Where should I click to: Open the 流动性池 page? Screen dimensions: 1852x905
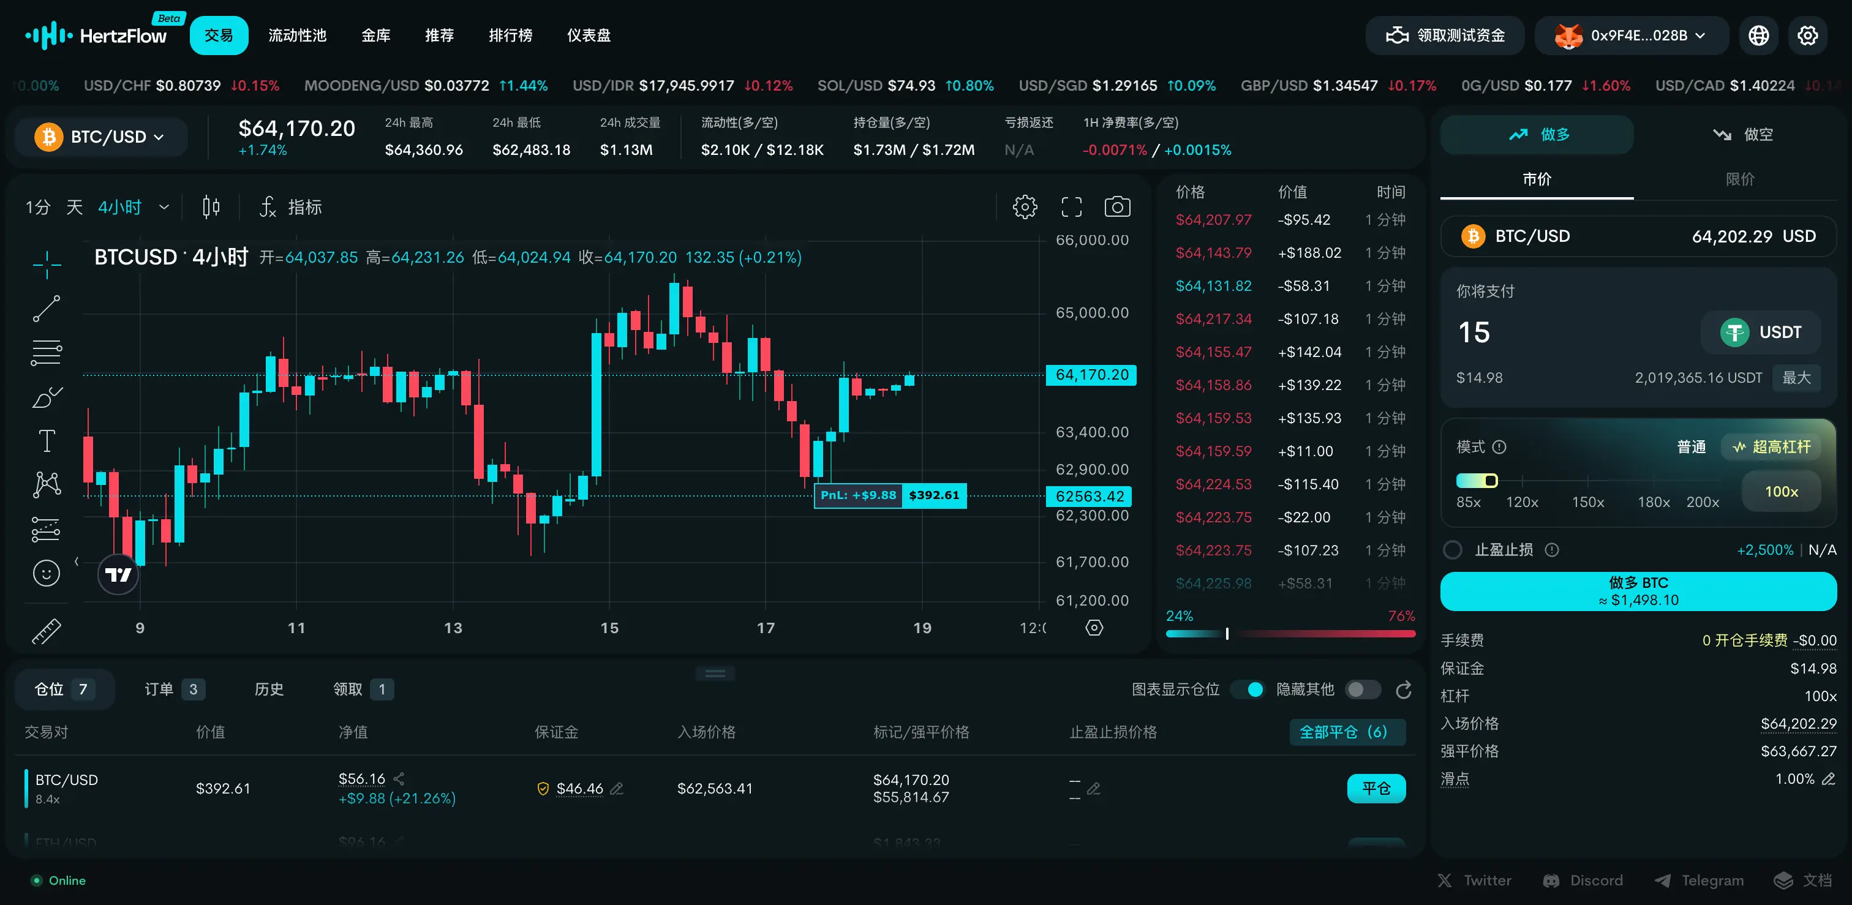pyautogui.click(x=297, y=36)
